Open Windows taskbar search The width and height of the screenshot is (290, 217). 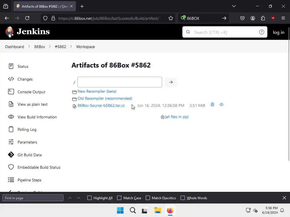133,210
